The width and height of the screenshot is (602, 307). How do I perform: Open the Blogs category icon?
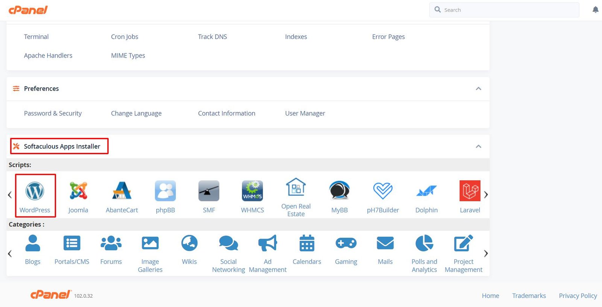[33, 243]
